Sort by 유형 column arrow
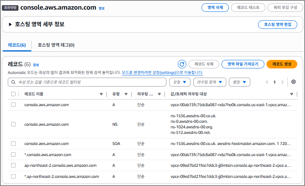The width and height of the screenshot is (305, 186). (126, 94)
